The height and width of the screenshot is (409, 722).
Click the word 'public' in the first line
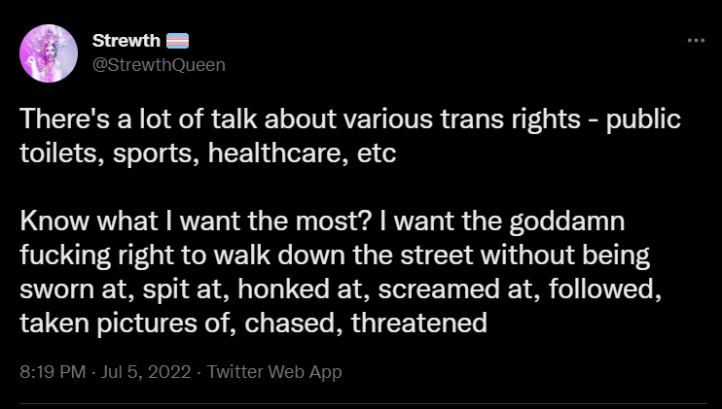pos(643,120)
